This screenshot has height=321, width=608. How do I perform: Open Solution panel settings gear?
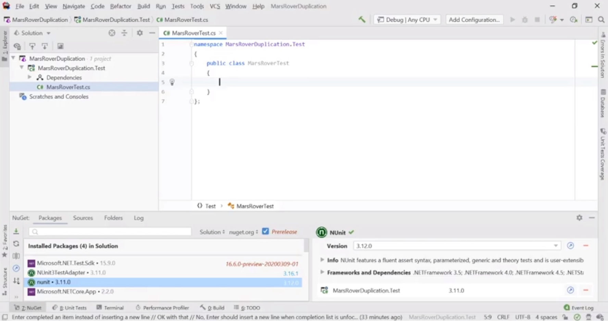(x=140, y=33)
